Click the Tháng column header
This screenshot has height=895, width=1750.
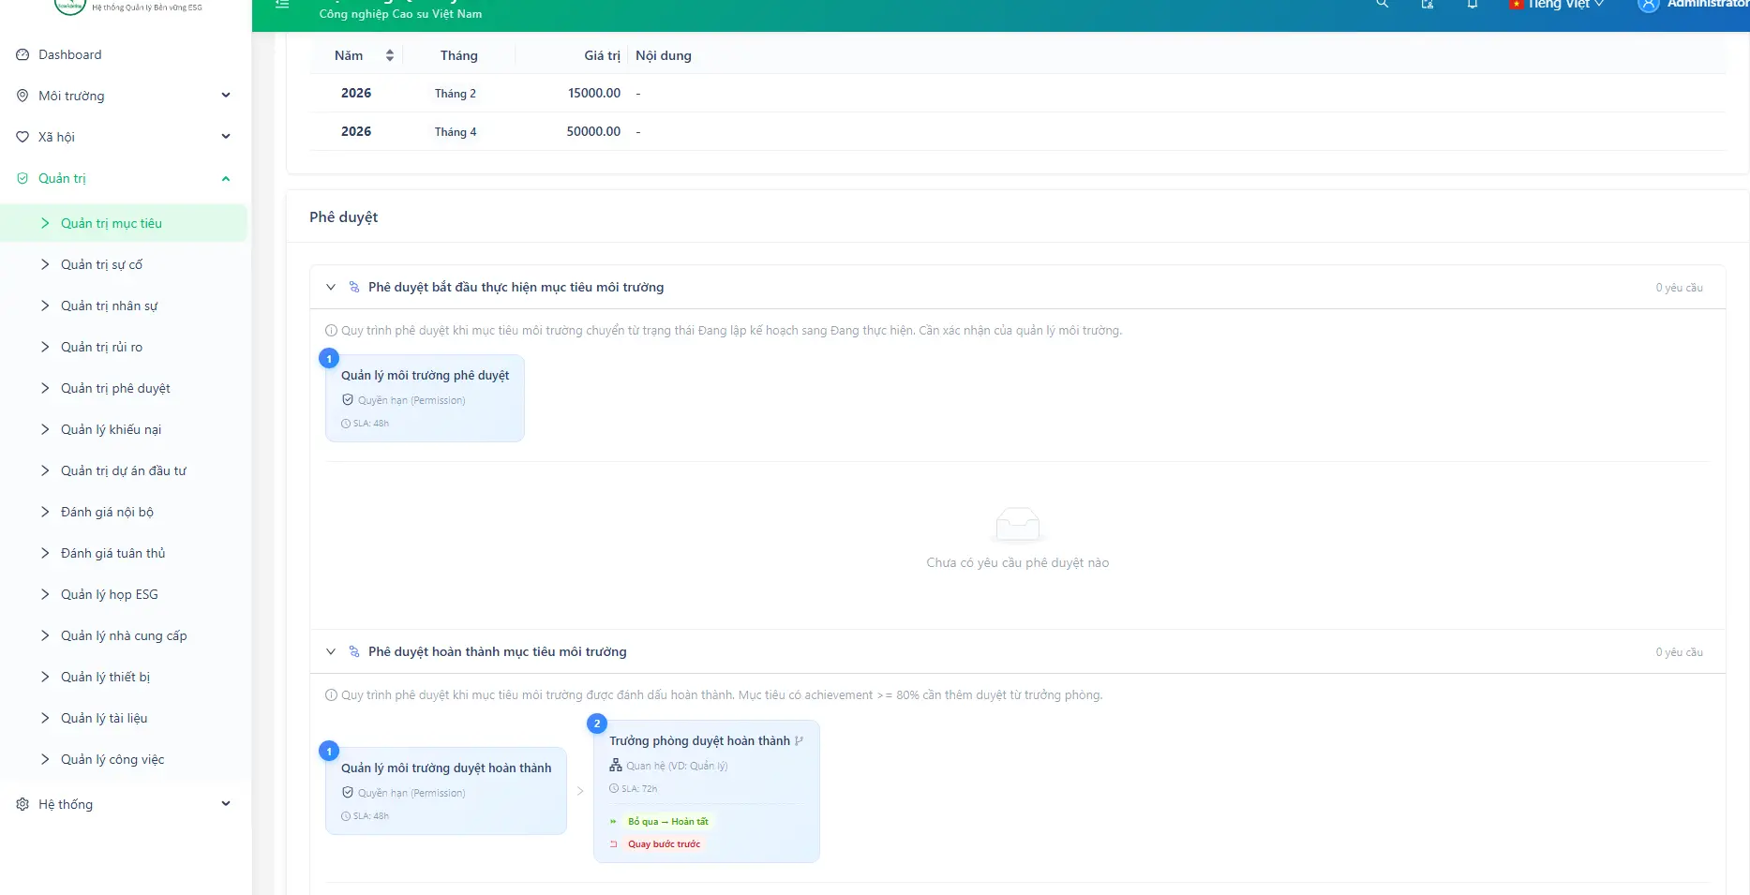(x=459, y=55)
